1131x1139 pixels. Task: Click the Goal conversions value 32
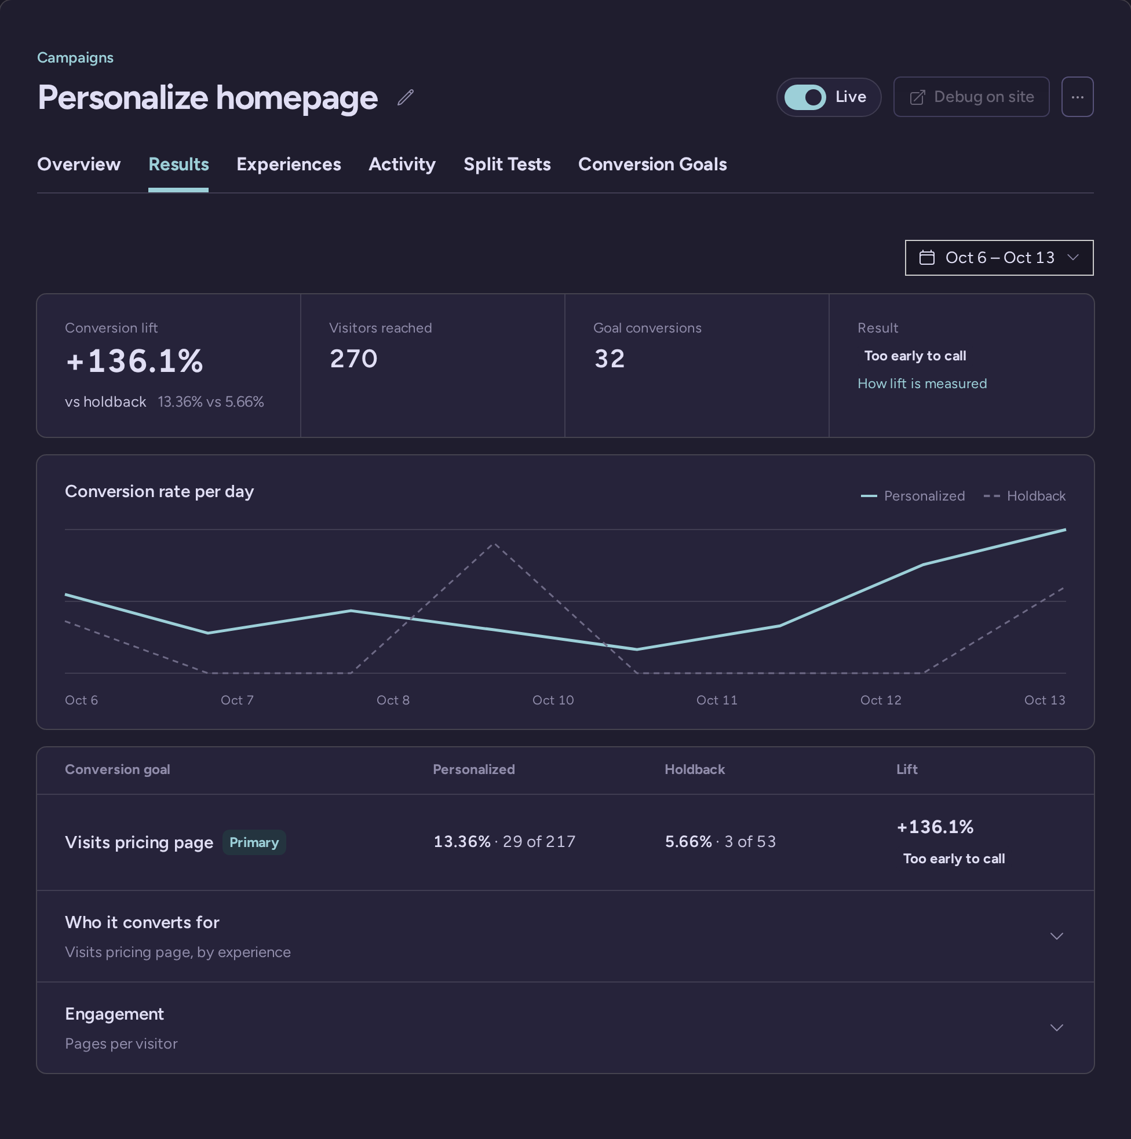click(609, 359)
